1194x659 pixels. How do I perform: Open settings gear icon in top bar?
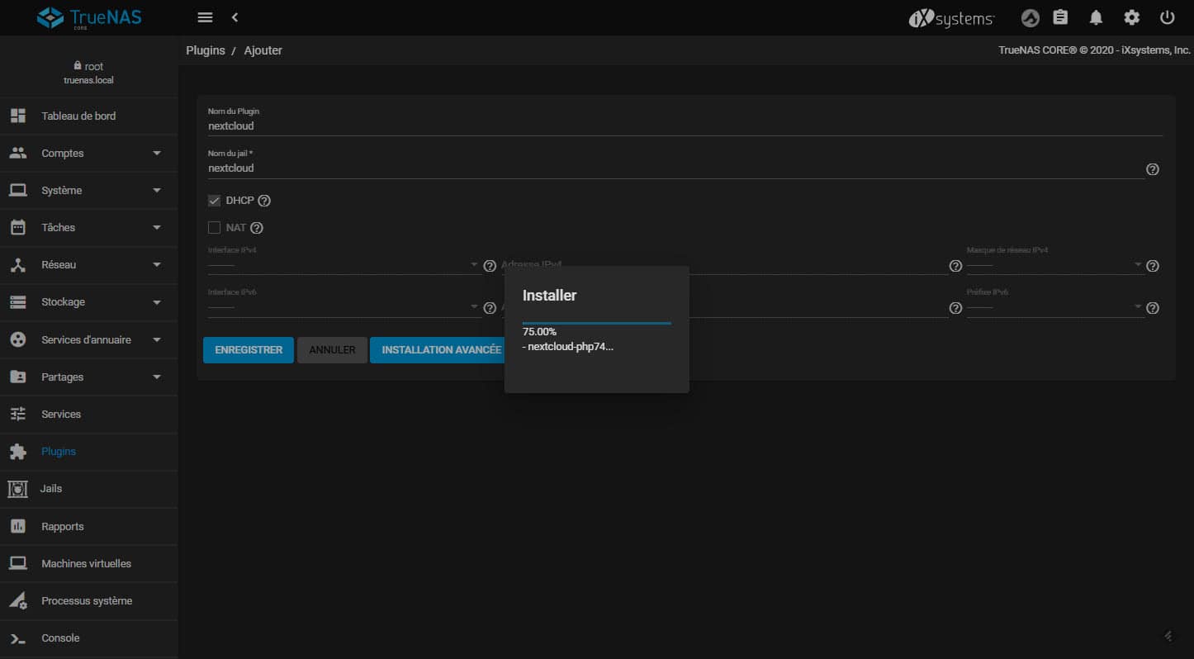1132,17
